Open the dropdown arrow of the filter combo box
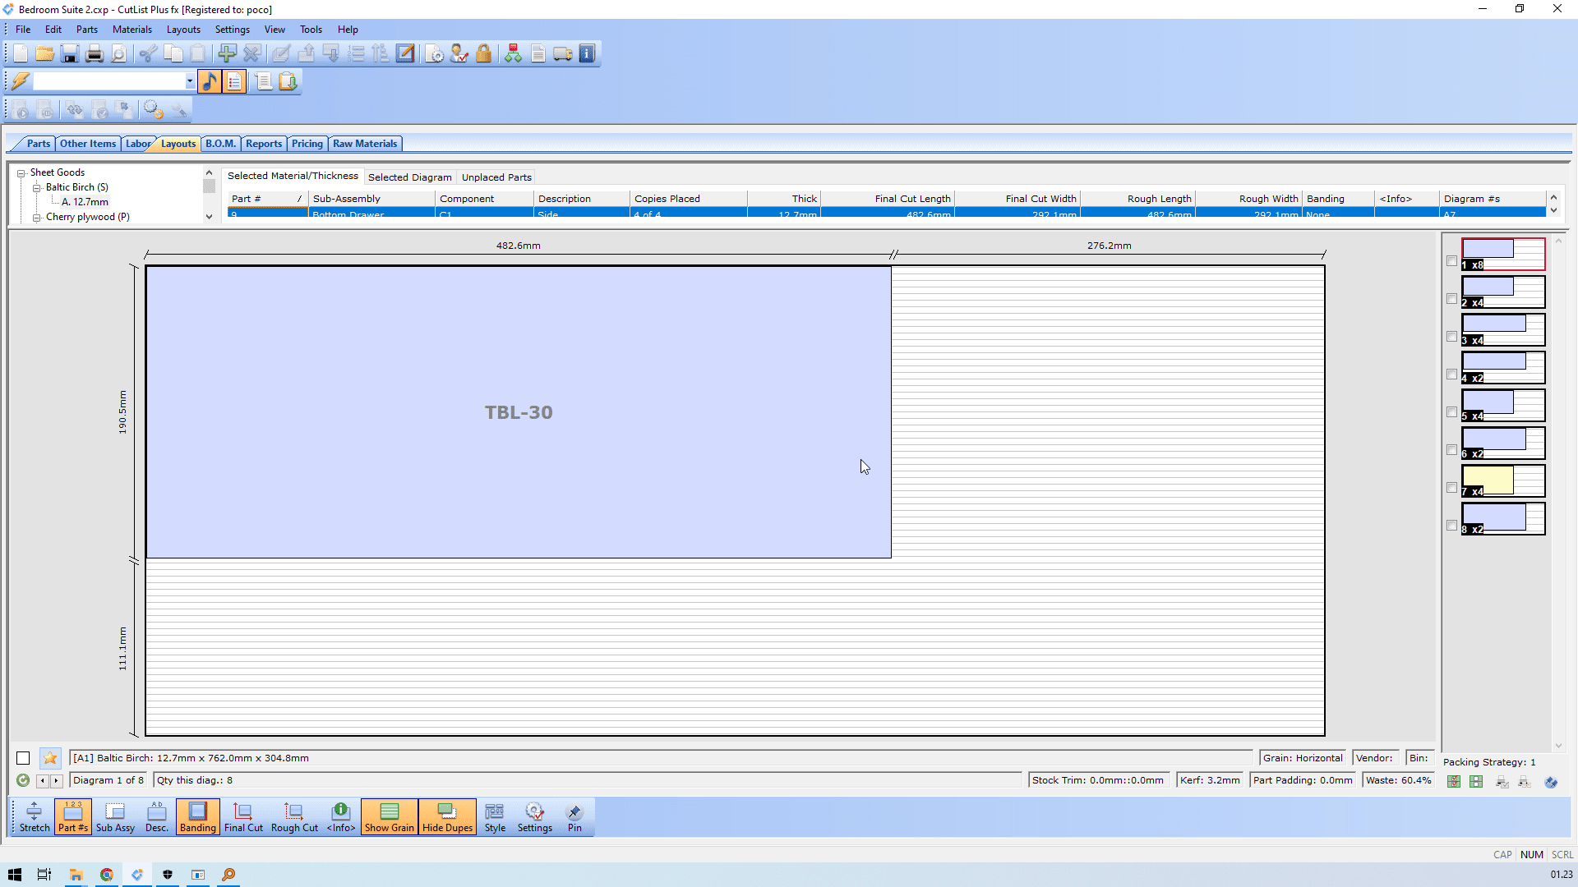The image size is (1578, 887). click(190, 81)
